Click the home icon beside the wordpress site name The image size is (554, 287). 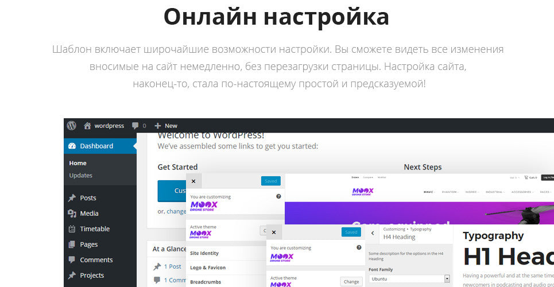pos(87,126)
